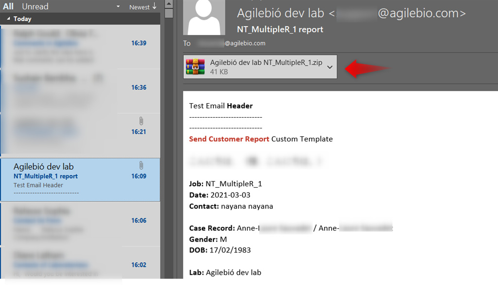Click the paperclip icon on the 16:09 email
Screen dimensions: 498x287
[x=141, y=165]
